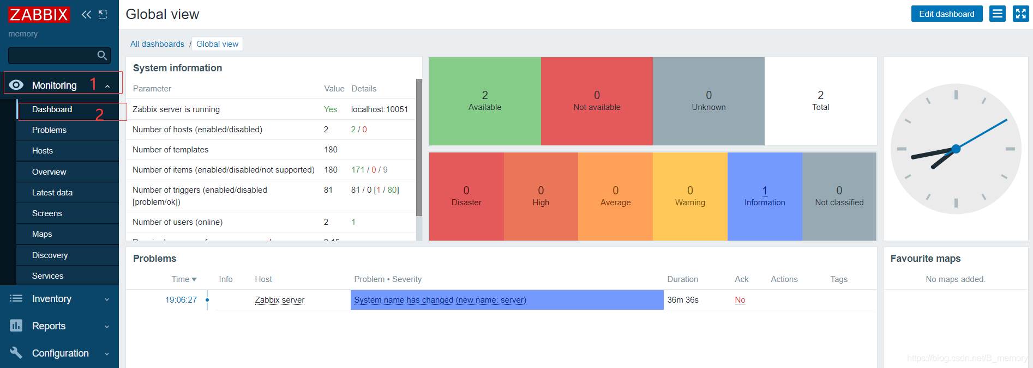
Task: Click the Configuration wrench icon
Action: [16, 353]
